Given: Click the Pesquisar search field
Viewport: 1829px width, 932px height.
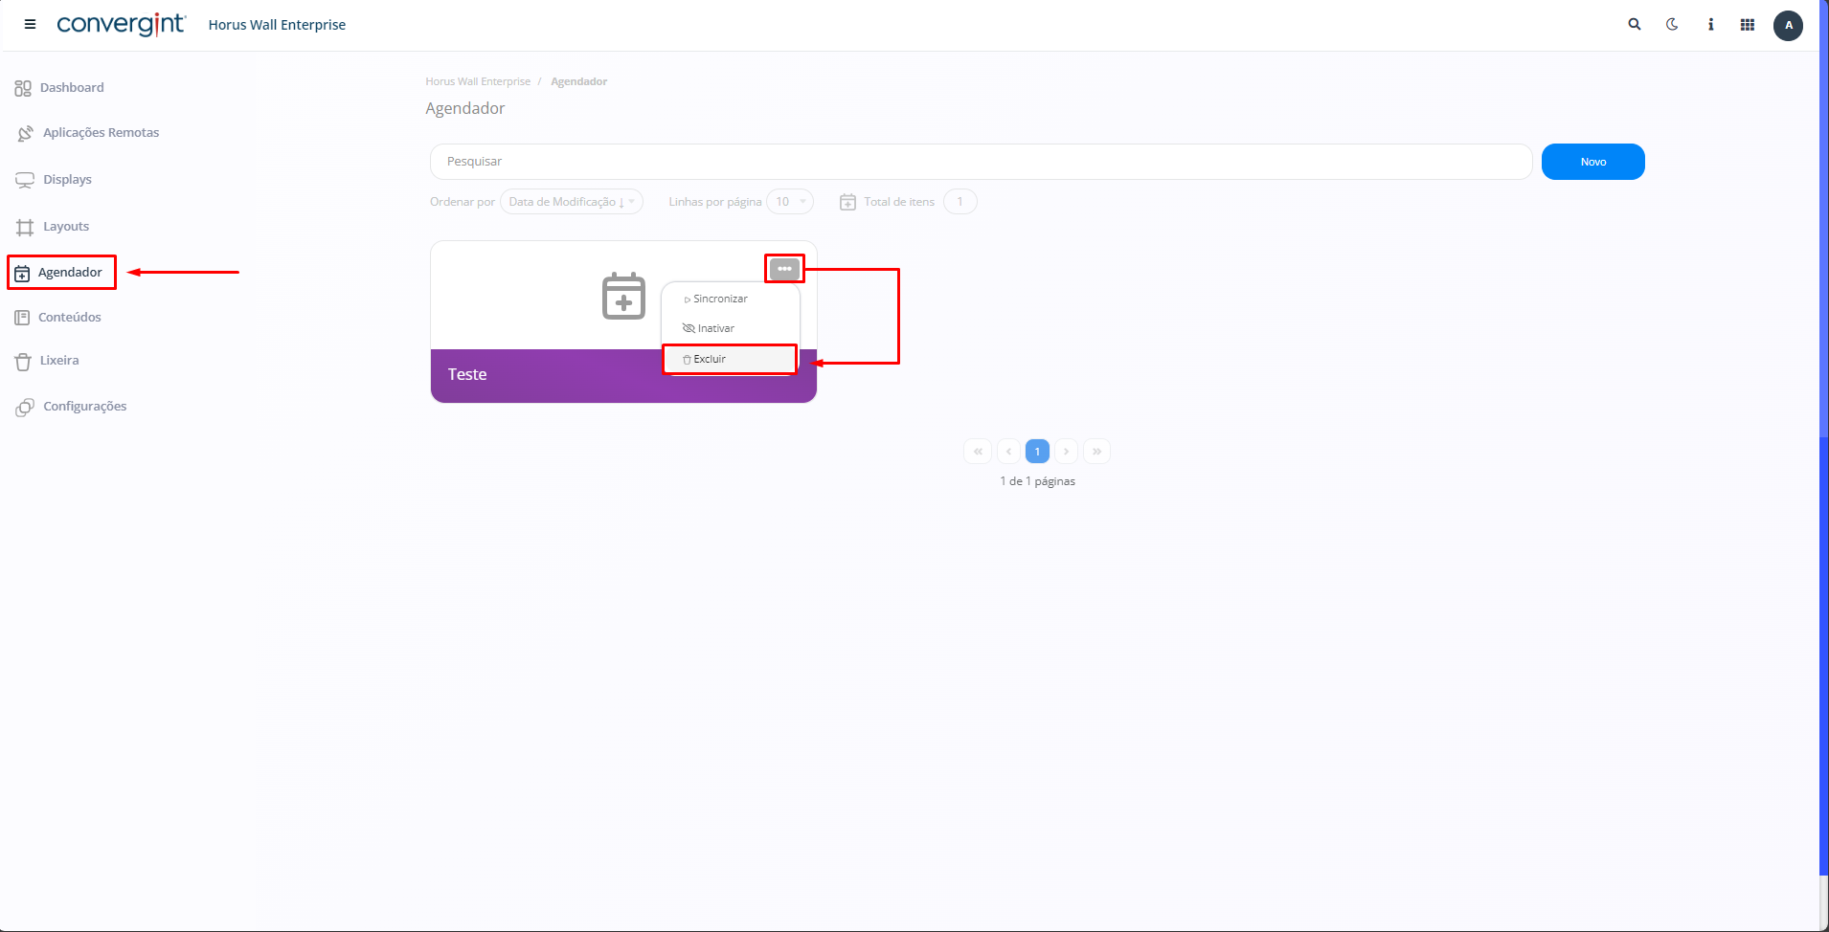Looking at the screenshot, I should (981, 162).
